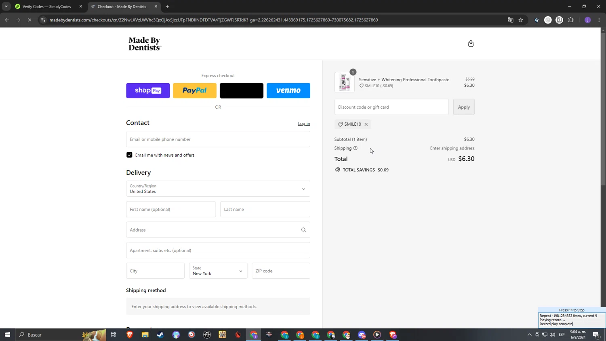The height and width of the screenshot is (341, 606).
Task: Open Steam from the taskbar
Action: (160, 335)
